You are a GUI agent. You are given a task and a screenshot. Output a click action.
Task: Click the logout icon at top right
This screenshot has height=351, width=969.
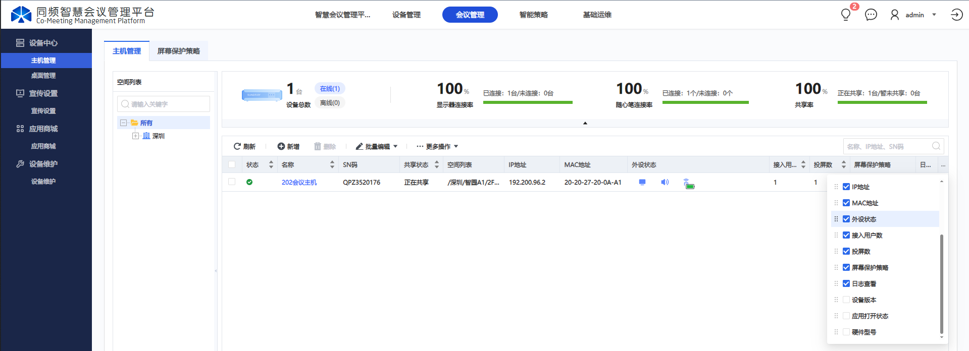coord(956,15)
